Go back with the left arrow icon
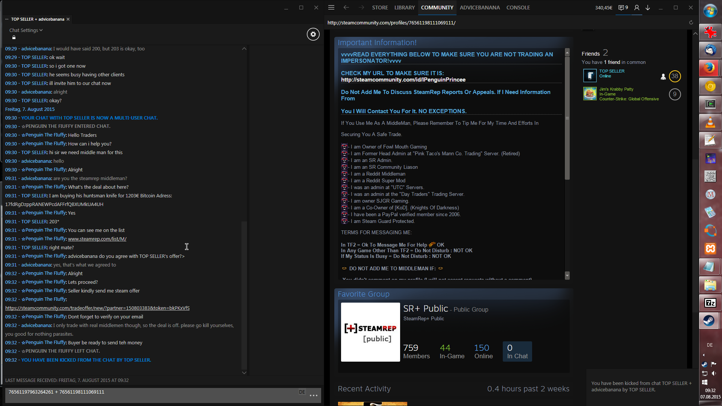The height and width of the screenshot is (406, 722). 346,8
